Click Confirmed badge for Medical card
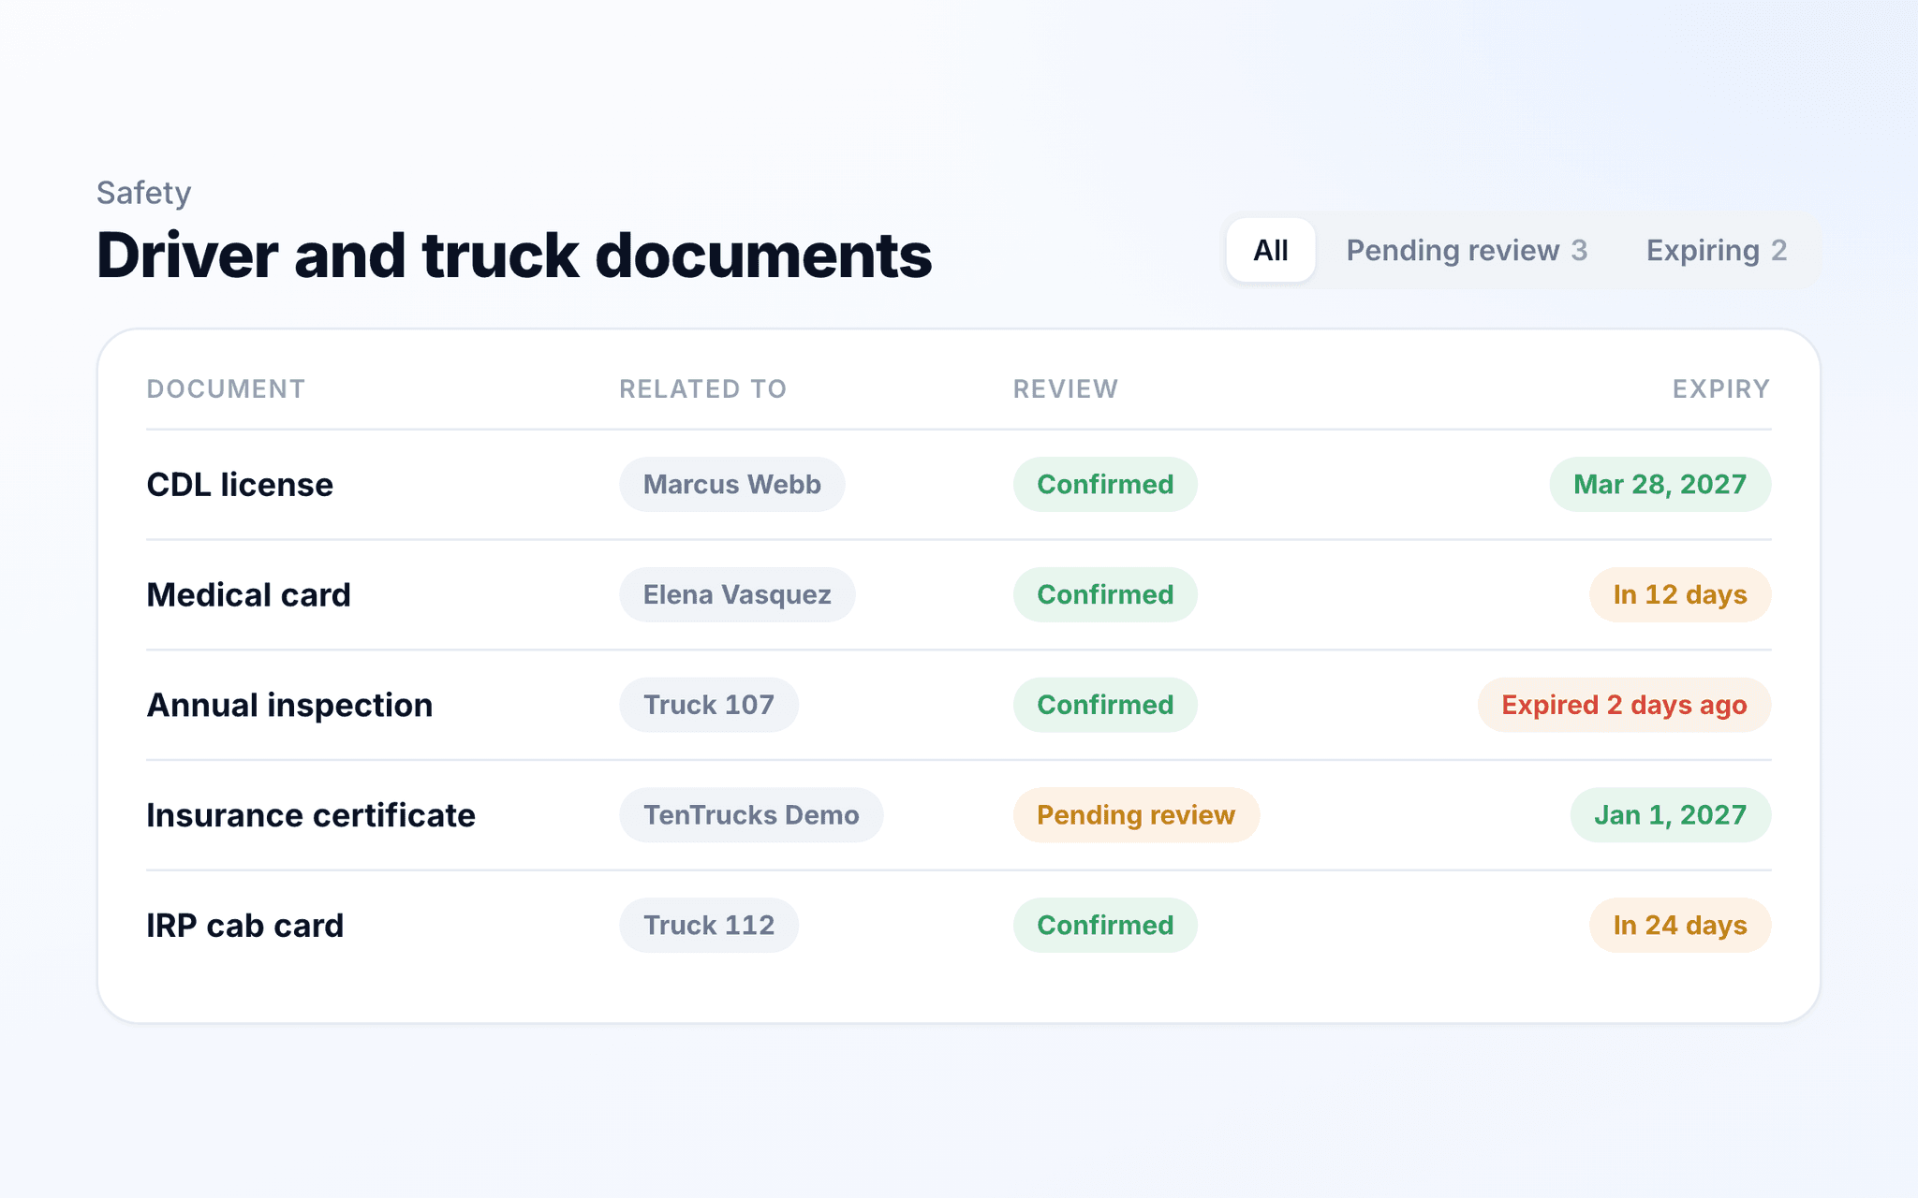 1105,595
